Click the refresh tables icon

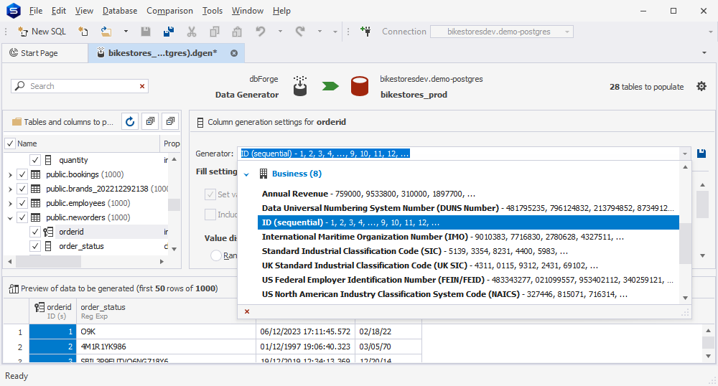coord(130,122)
